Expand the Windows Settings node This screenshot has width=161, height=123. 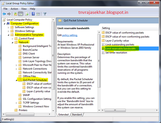coord(9,31)
